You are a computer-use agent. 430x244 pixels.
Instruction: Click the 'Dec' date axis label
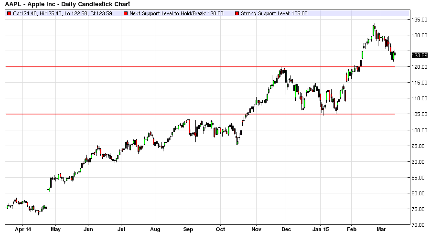(286, 230)
